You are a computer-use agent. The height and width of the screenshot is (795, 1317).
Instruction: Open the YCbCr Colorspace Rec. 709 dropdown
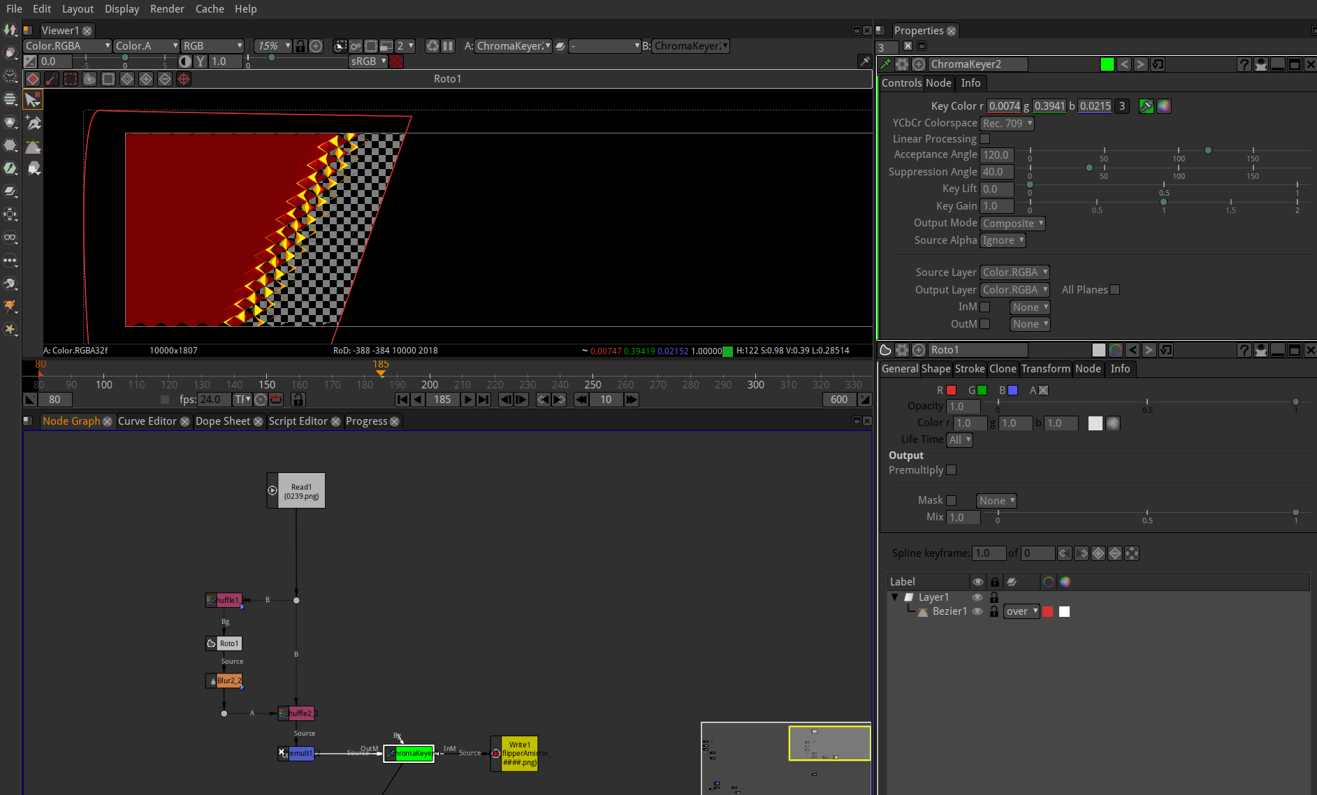(x=1006, y=124)
